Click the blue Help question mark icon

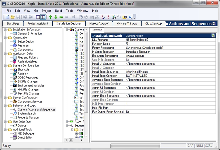[130, 17]
